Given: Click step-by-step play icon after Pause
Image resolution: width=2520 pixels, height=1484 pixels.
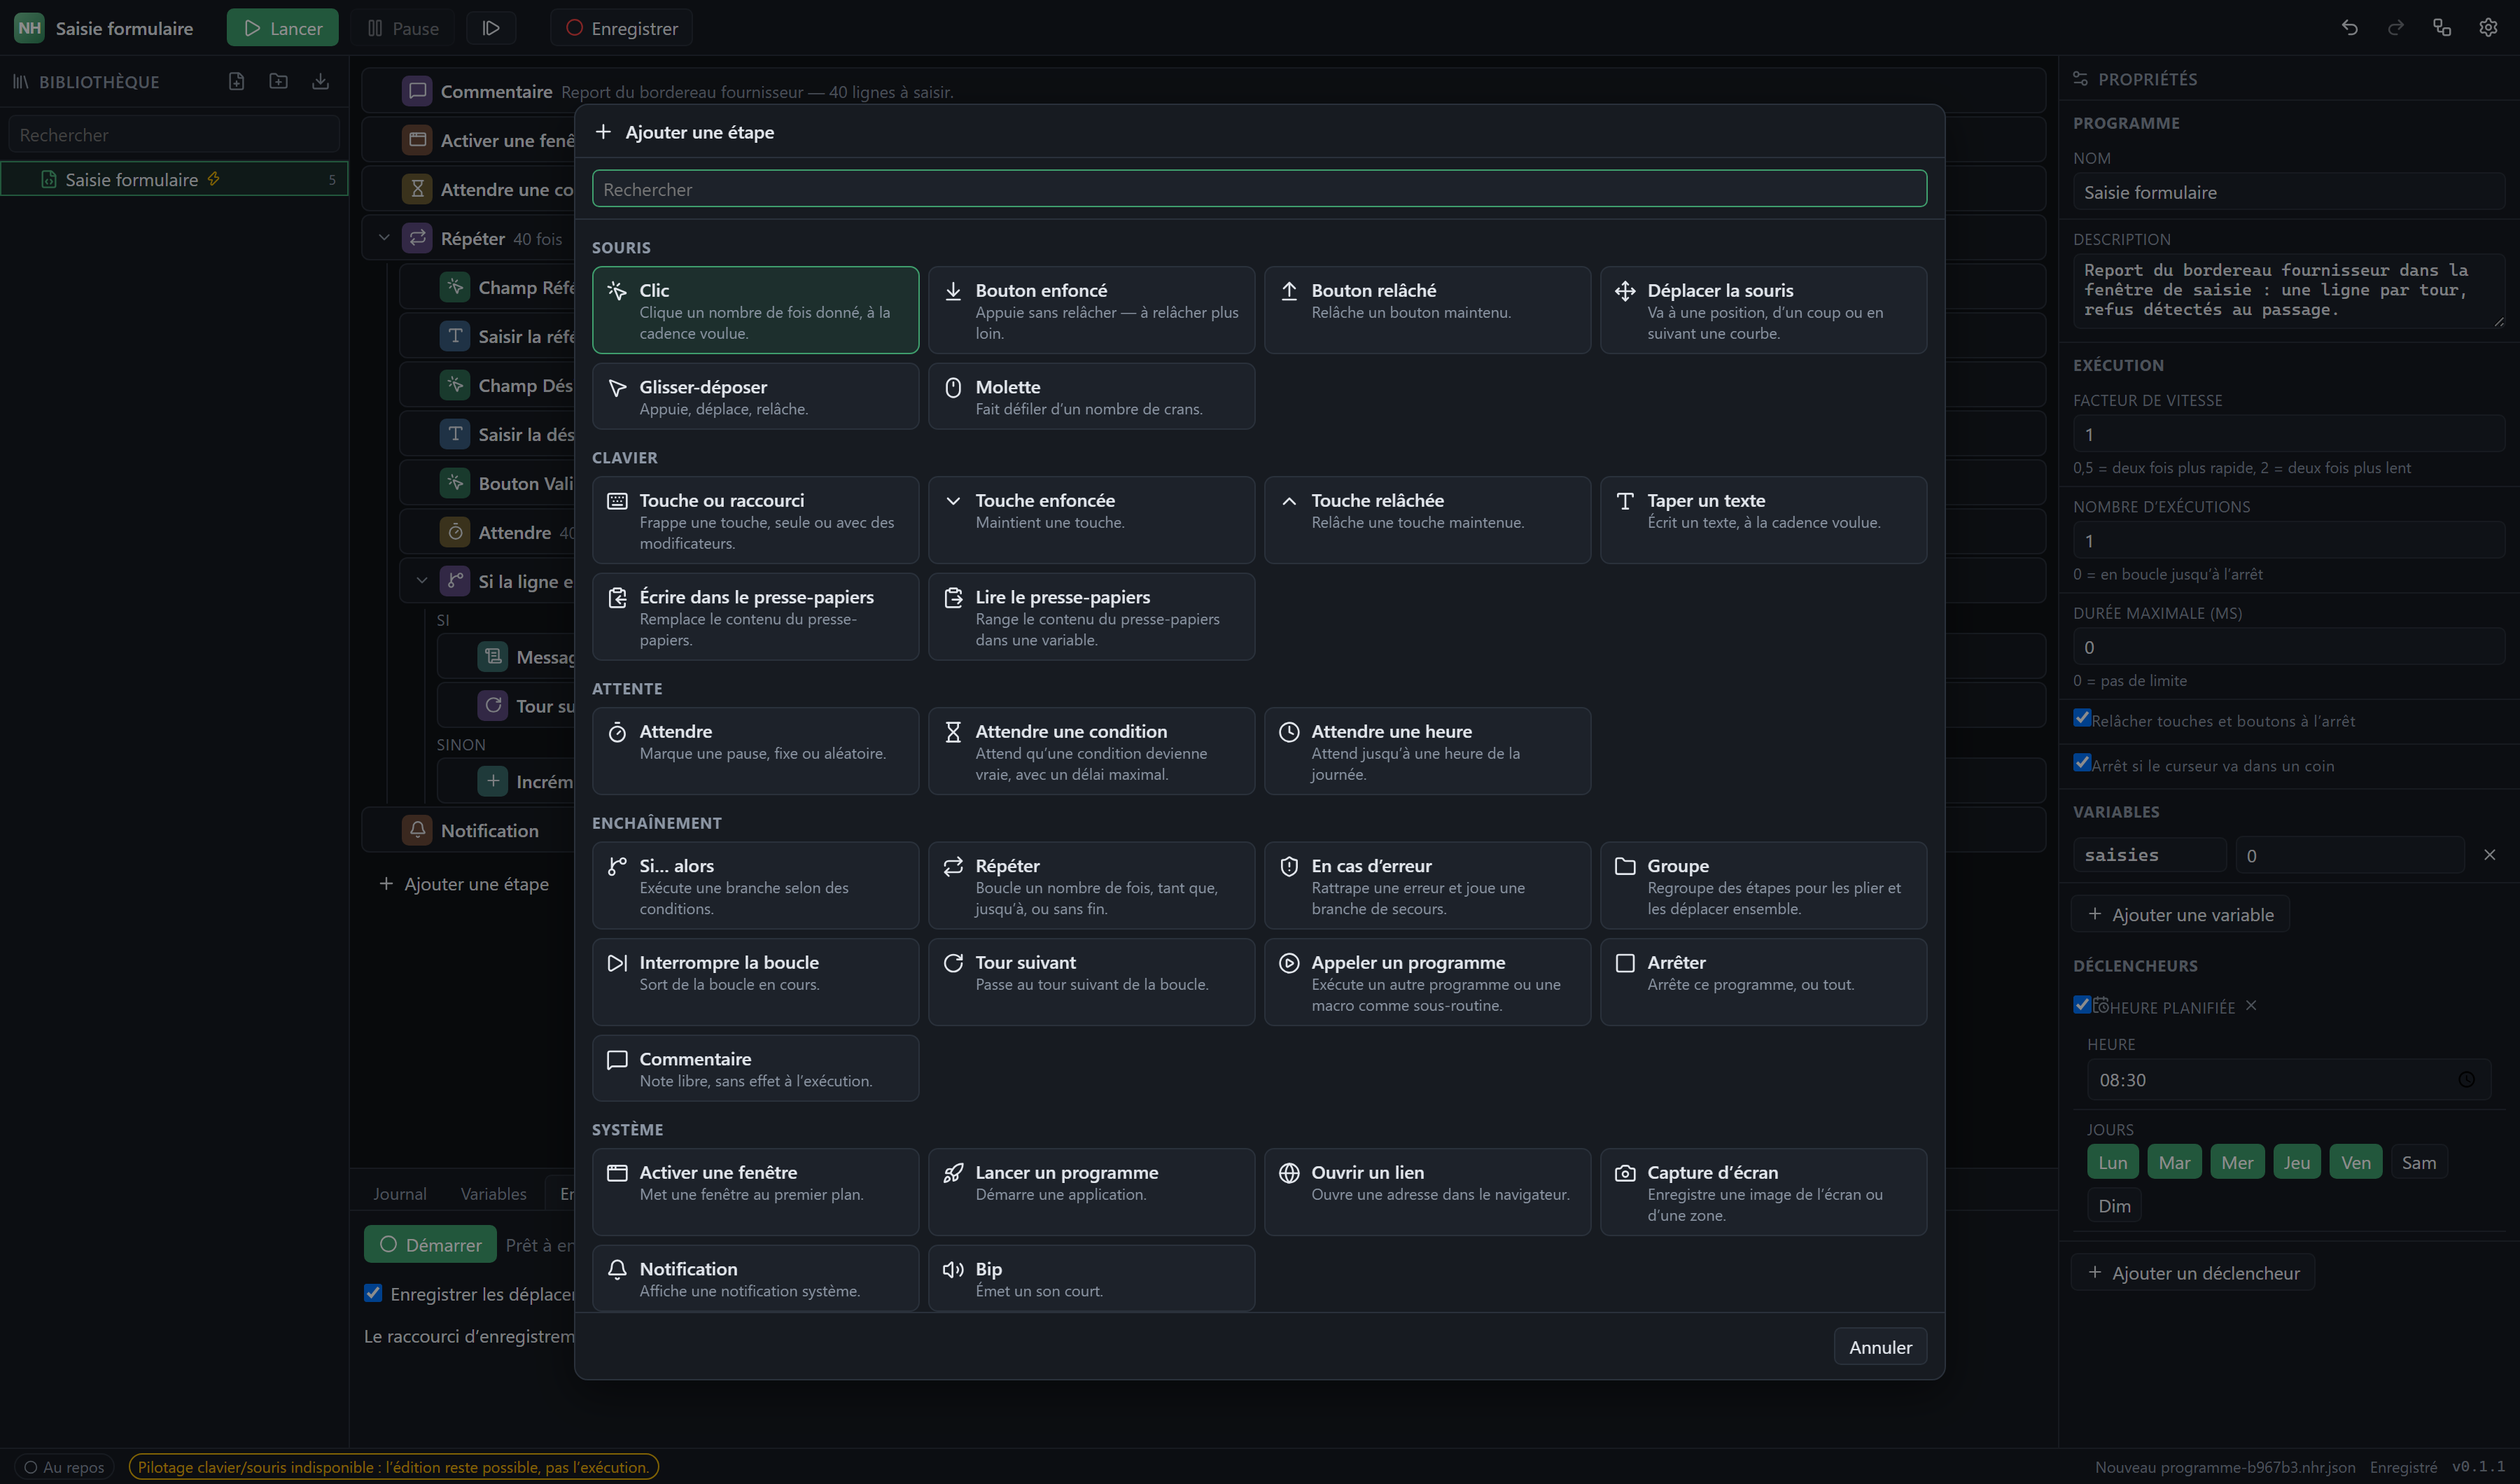Looking at the screenshot, I should coord(491,28).
